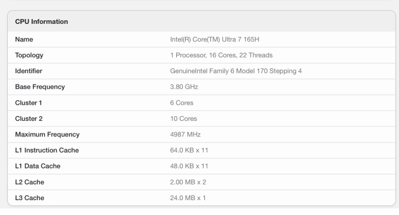Select the 6 Cores value

[x=182, y=103]
